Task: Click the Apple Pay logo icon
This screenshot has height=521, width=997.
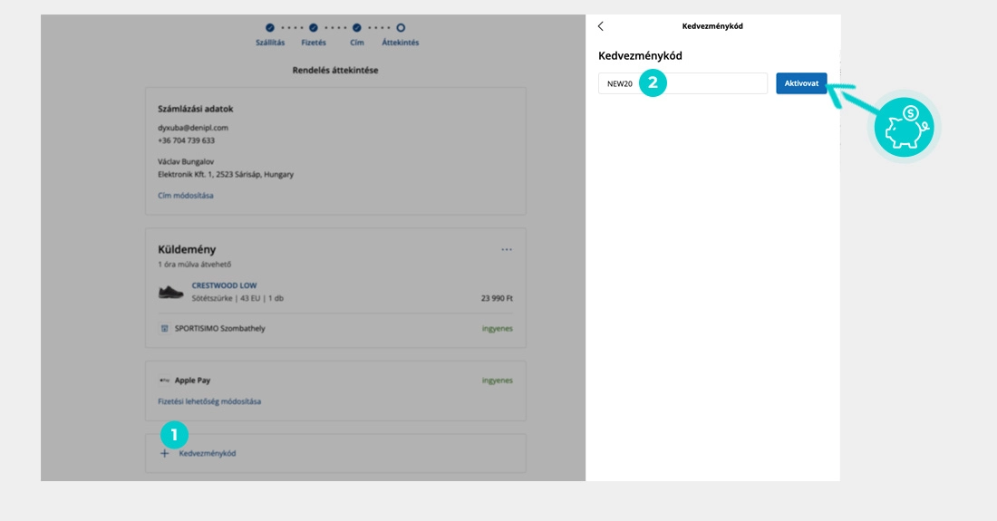Action: click(x=165, y=380)
